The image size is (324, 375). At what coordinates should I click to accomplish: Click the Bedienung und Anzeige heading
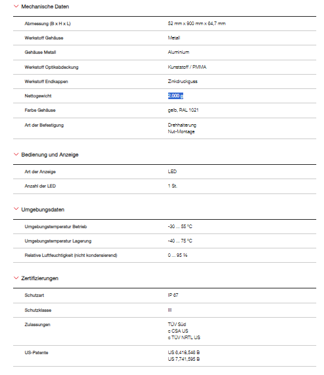[x=50, y=155]
